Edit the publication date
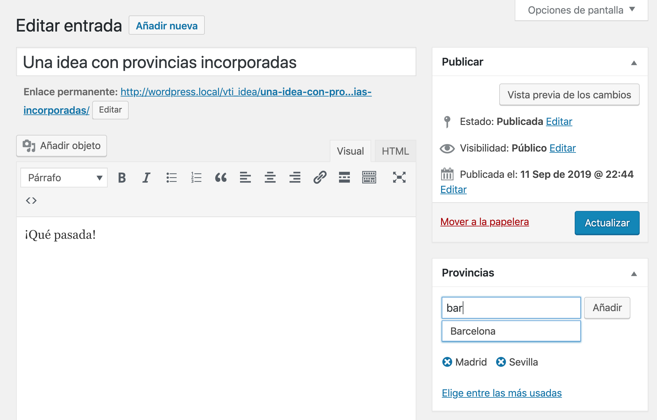 pos(453,189)
